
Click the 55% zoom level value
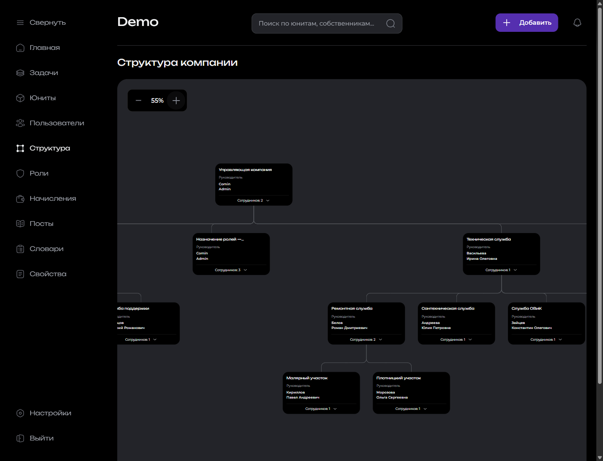(x=157, y=101)
